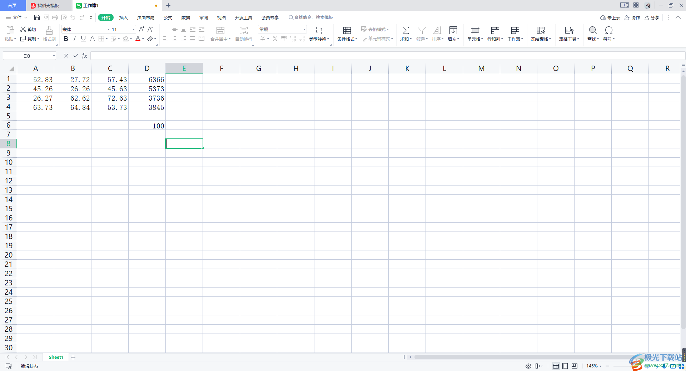The height and width of the screenshot is (371, 686).
Task: Expand the Conditional Formatting (条件格式) dropdown
Action: click(x=356, y=39)
